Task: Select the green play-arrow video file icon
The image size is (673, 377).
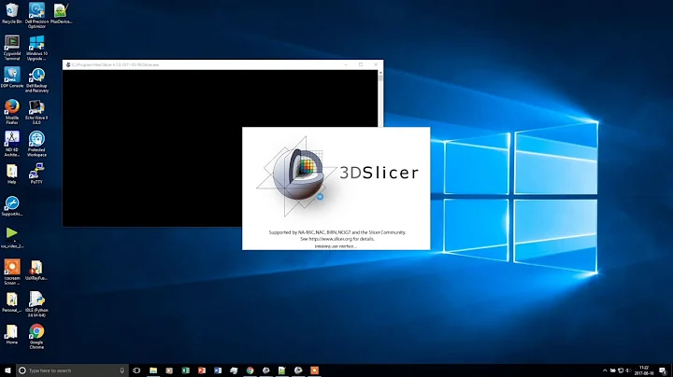Action: [x=11, y=238]
